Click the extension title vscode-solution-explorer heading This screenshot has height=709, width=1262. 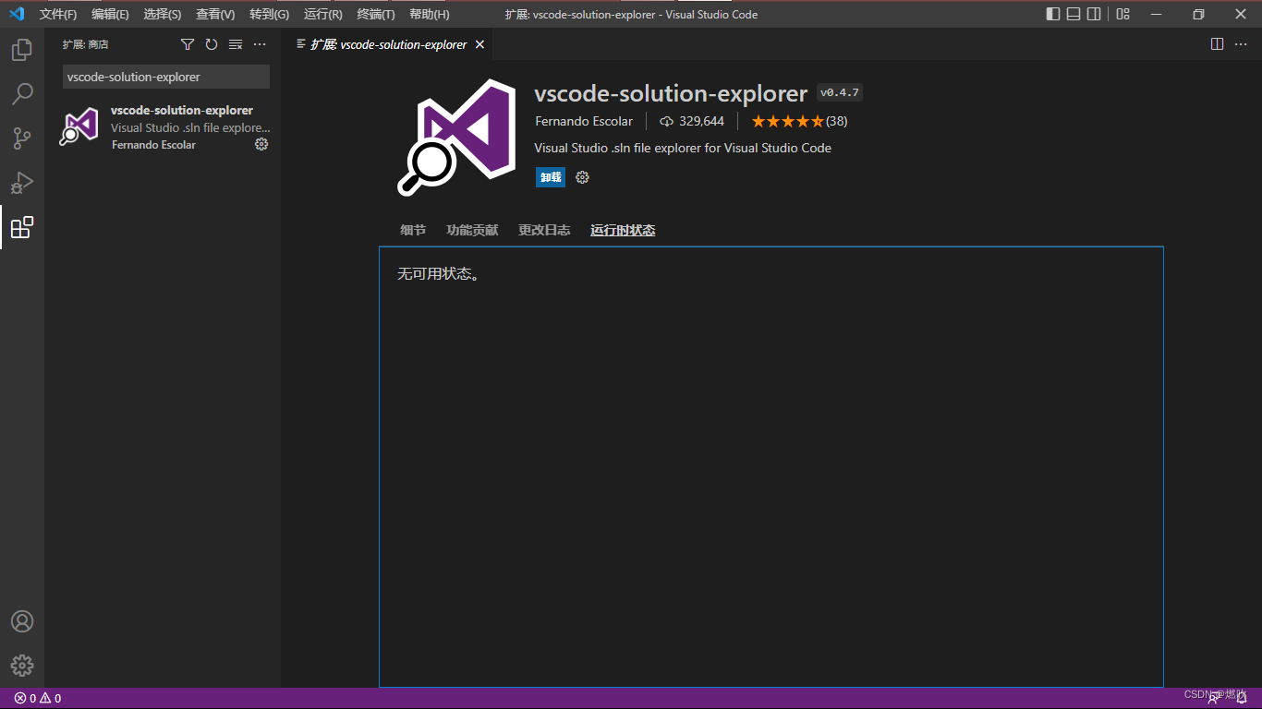[671, 93]
